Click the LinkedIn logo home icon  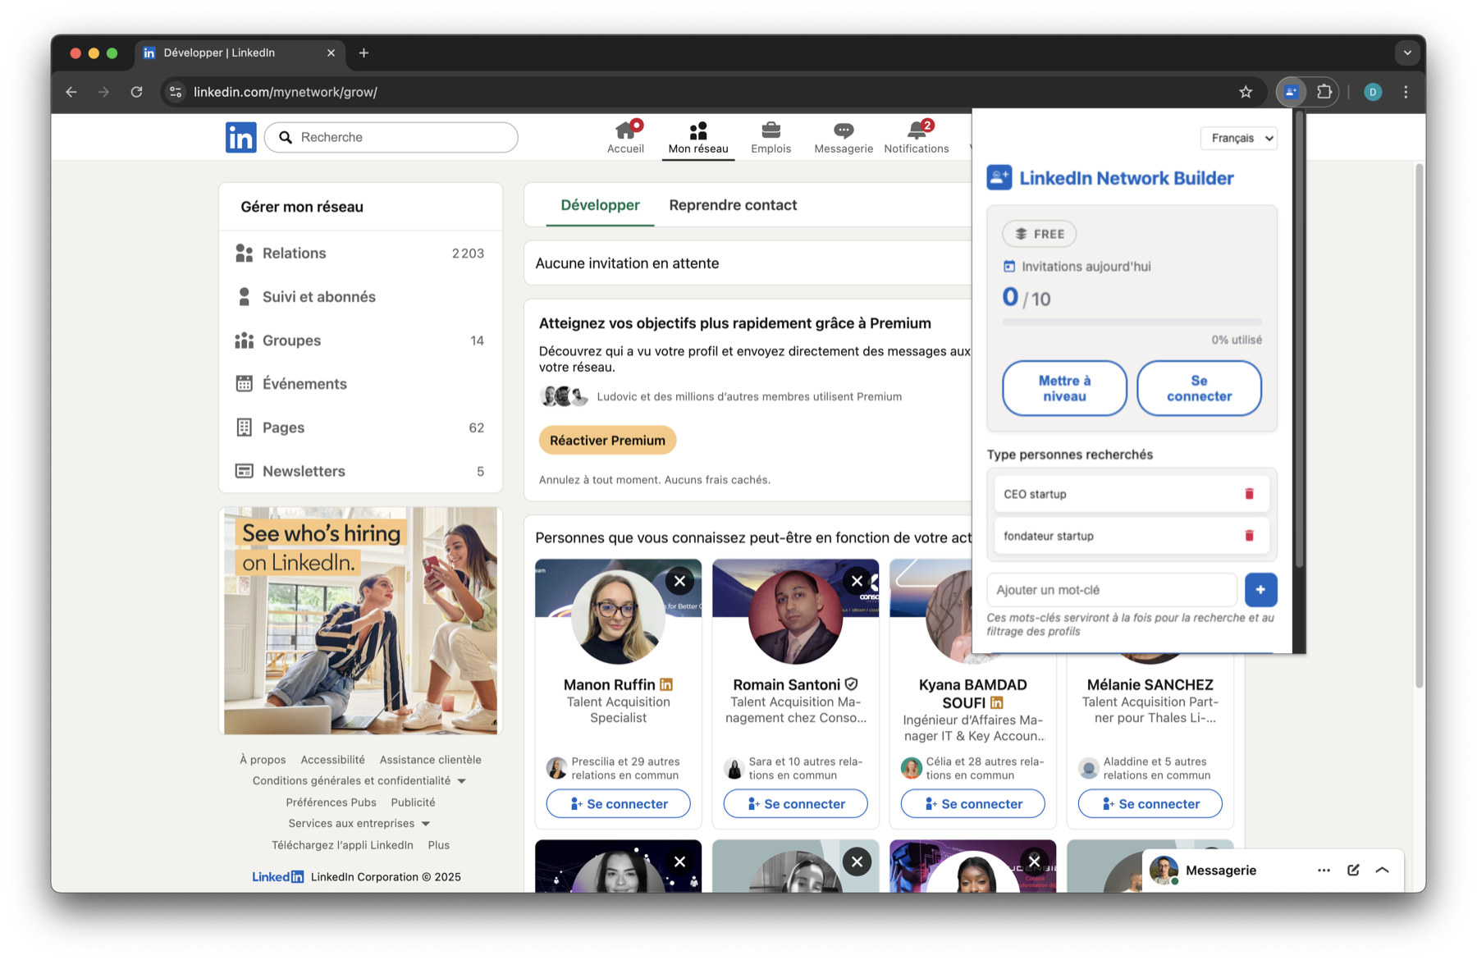tap(240, 137)
